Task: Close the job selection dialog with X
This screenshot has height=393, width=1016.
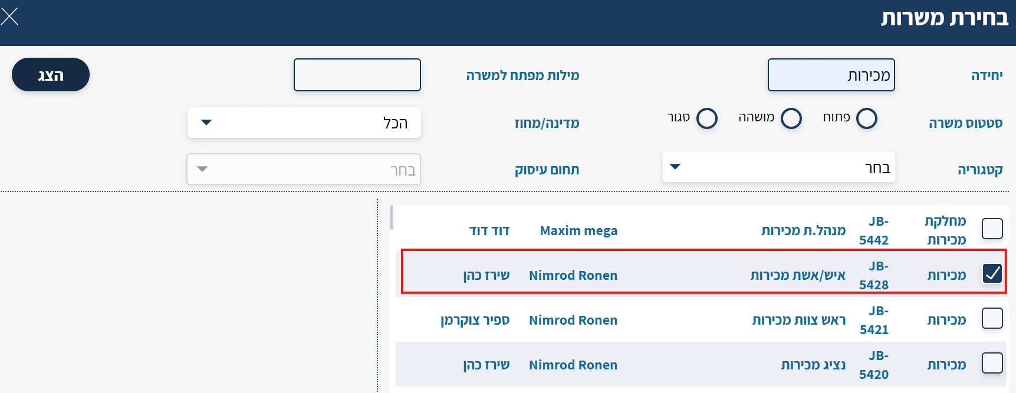Action: coord(10,16)
